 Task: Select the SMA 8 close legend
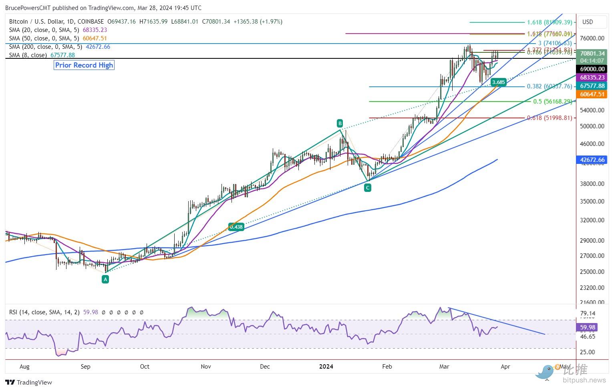point(42,55)
